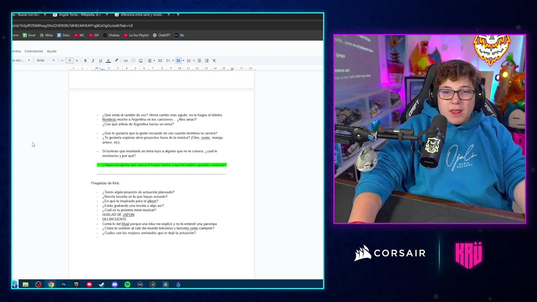The width and height of the screenshot is (537, 302).
Task: Open the text alignment dropdown
Action: tap(151, 60)
